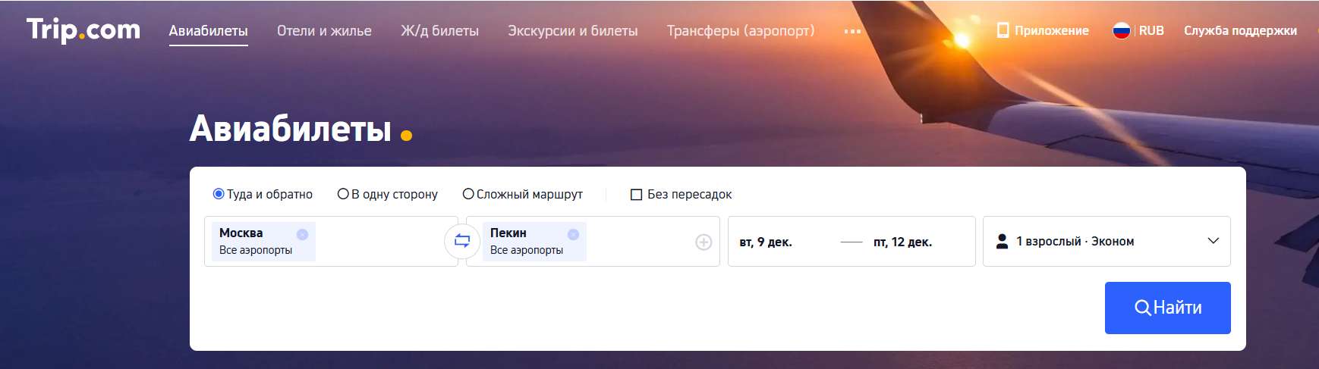Click 1 взрослый · Эконом text

pyautogui.click(x=1075, y=241)
